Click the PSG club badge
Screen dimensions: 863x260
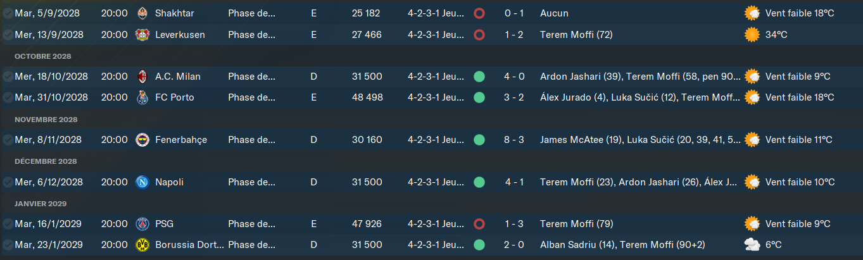click(142, 224)
